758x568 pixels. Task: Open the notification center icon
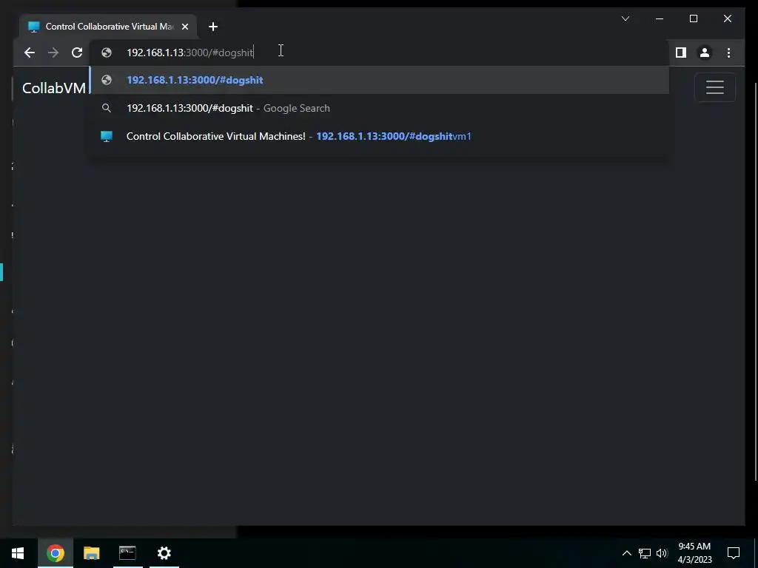click(x=734, y=553)
